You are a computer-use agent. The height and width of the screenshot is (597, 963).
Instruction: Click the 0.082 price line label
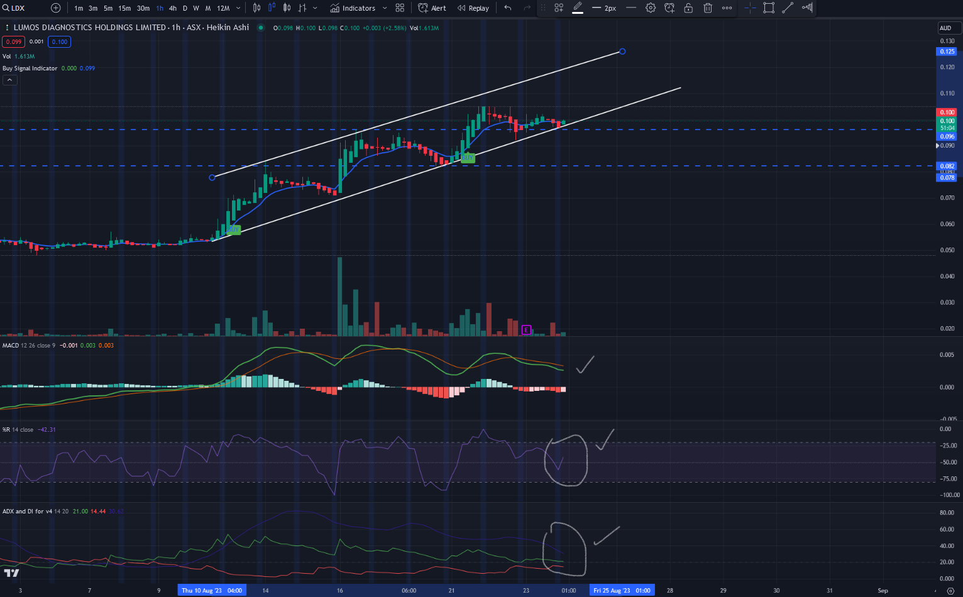(x=947, y=166)
